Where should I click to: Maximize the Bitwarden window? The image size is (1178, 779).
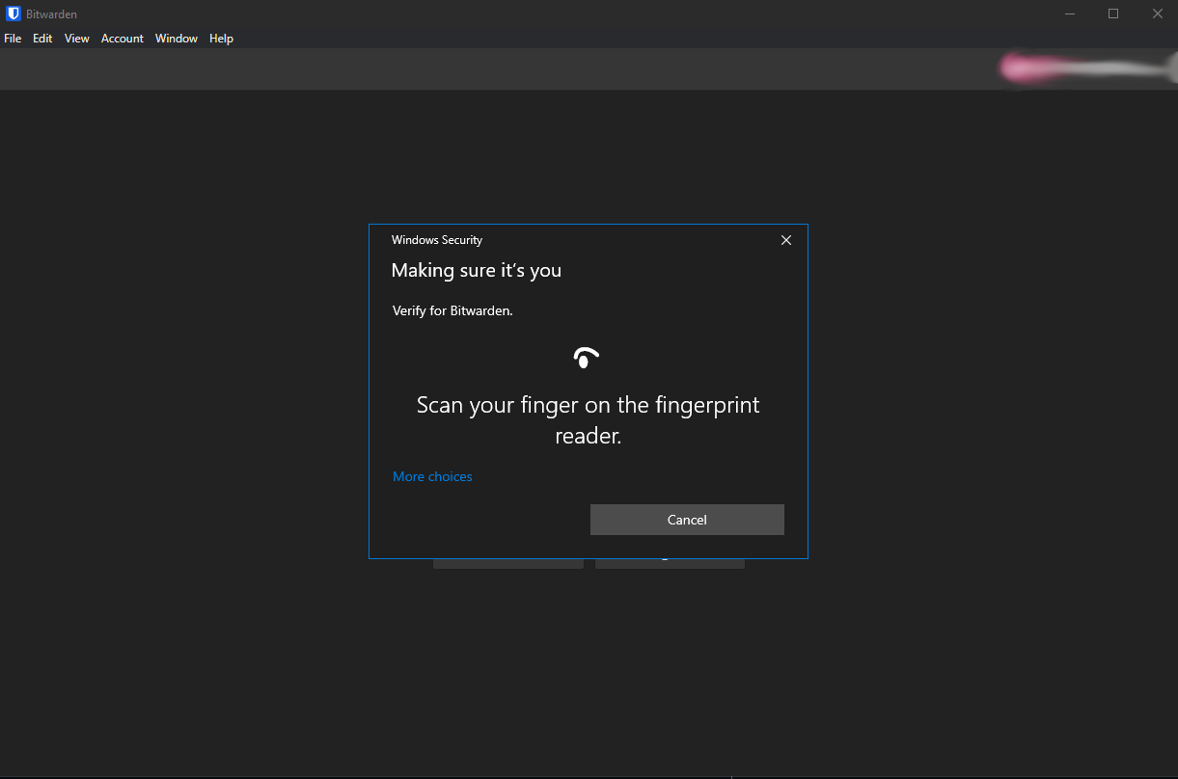point(1113,13)
